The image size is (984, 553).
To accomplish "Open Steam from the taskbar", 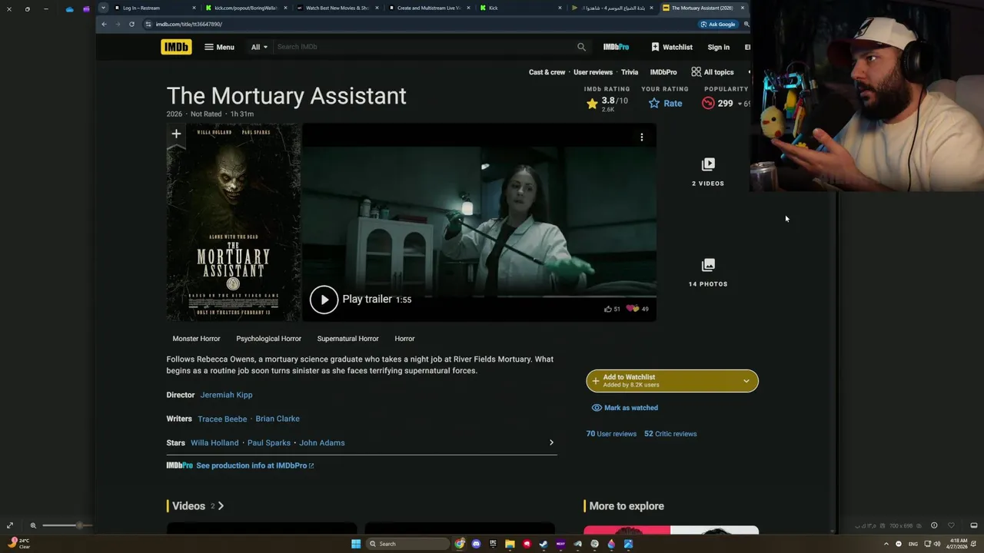I will (x=544, y=544).
